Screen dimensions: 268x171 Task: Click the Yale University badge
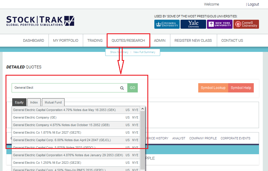[193, 24]
